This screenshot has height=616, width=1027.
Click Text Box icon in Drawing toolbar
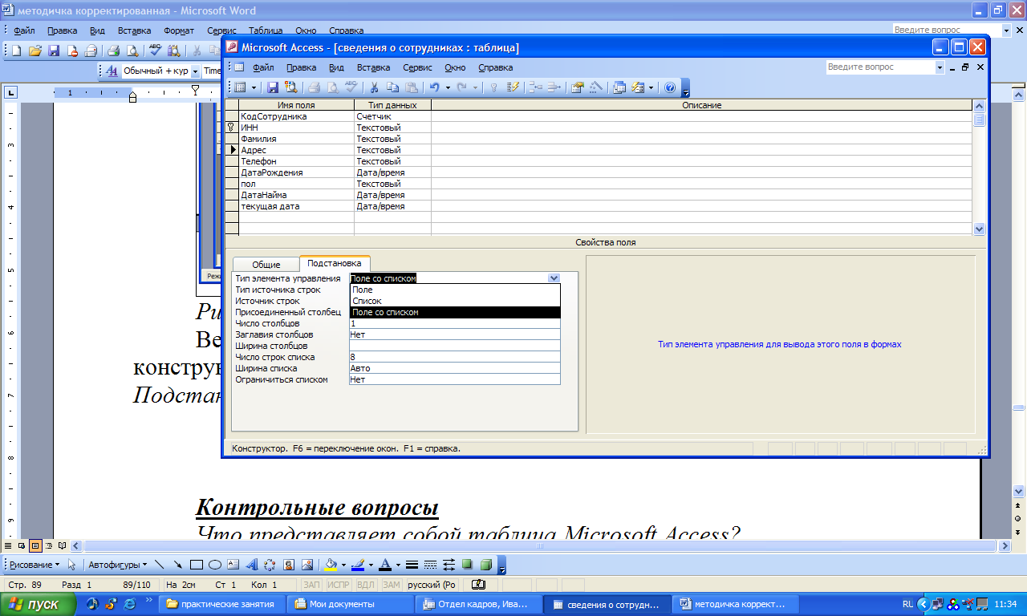233,565
